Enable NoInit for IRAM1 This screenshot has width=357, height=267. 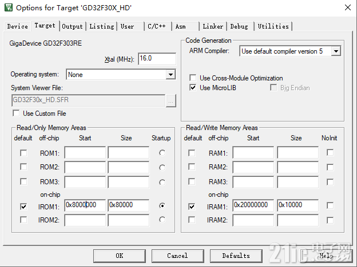click(330, 205)
